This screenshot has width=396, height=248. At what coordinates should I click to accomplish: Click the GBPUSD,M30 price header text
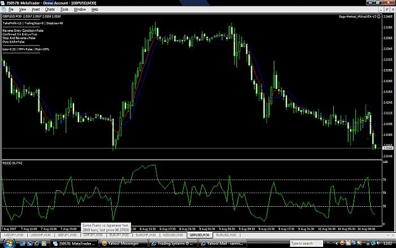32,16
